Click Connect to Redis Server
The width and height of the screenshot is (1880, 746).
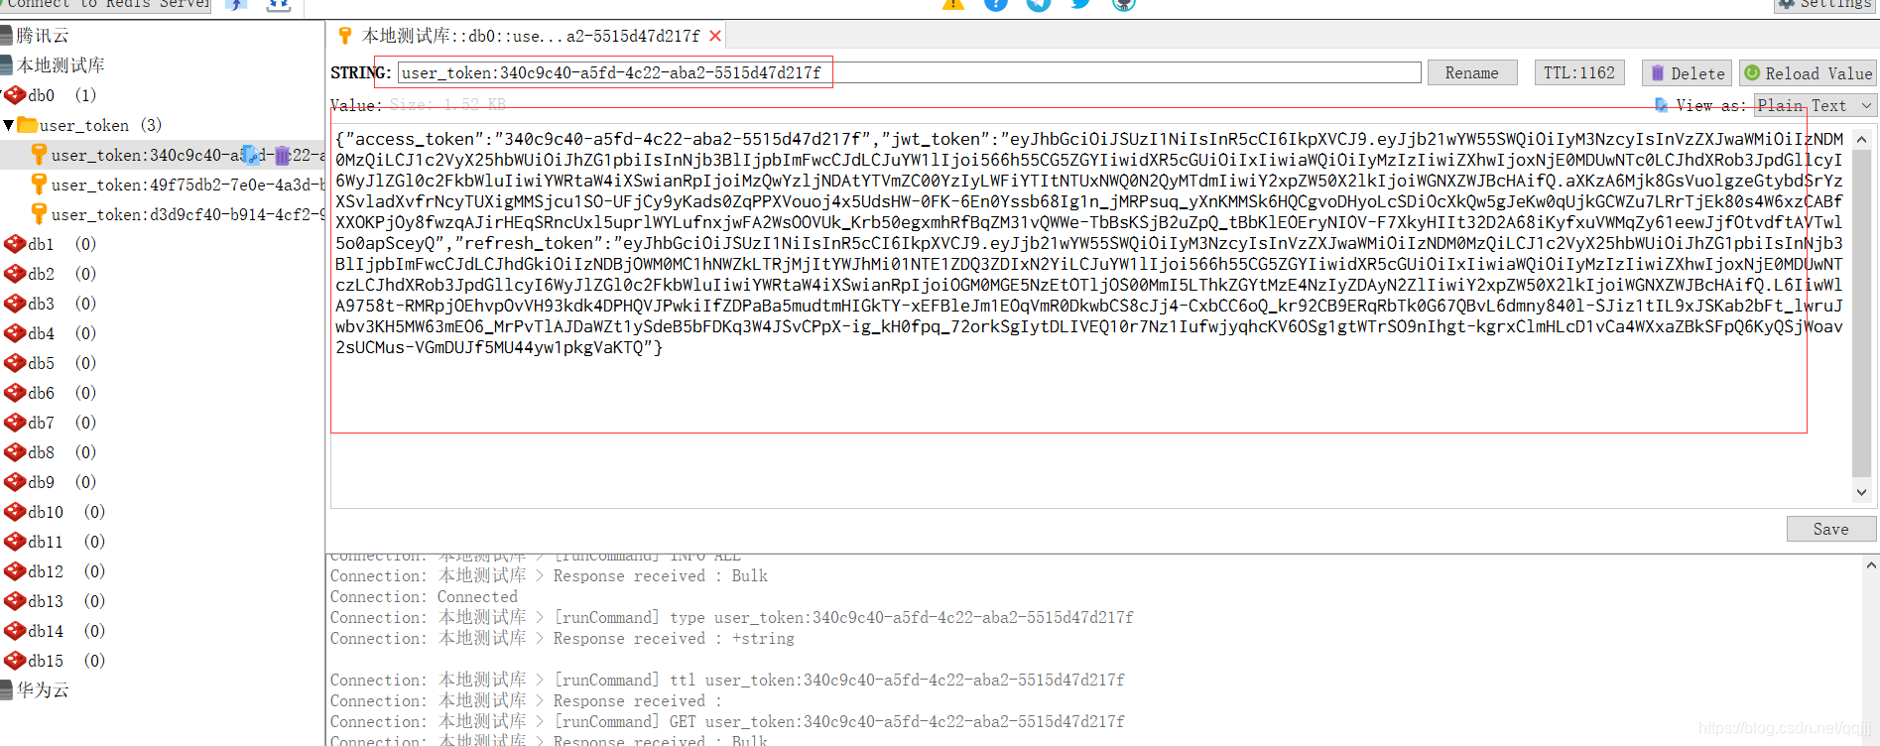tap(107, 4)
